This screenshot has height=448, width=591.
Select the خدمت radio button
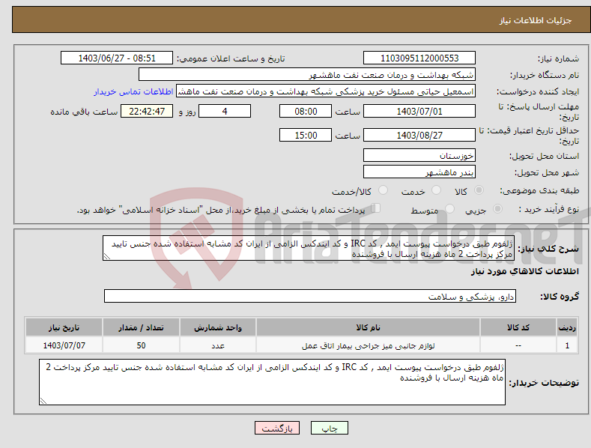click(436, 190)
